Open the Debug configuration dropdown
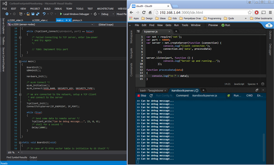 click(x=107, y=14)
